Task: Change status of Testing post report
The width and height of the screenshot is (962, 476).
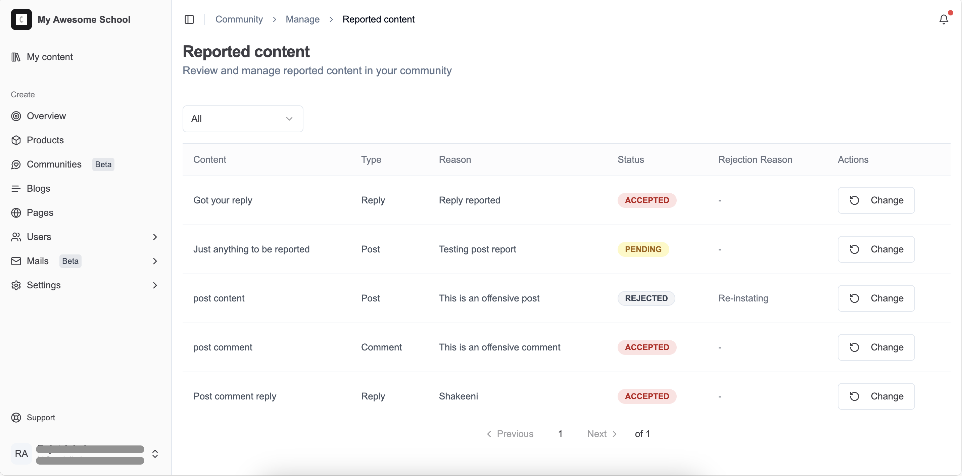Action: tap(876, 249)
